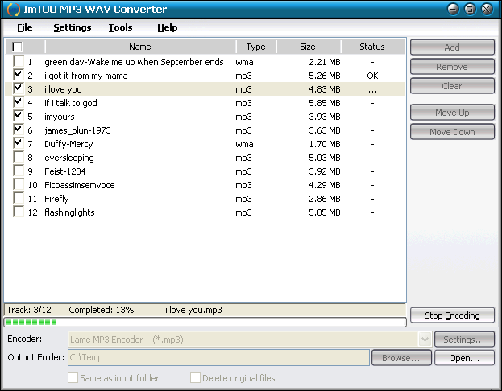Check the flashinglights track checkbox
Image resolution: width=502 pixels, height=391 pixels.
(19, 212)
